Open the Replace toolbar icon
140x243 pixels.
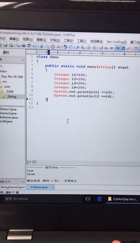tap(83, 48)
